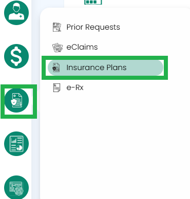190x199 pixels.
Task: Click the e-Rx prescription page icon
Action: pos(56,87)
